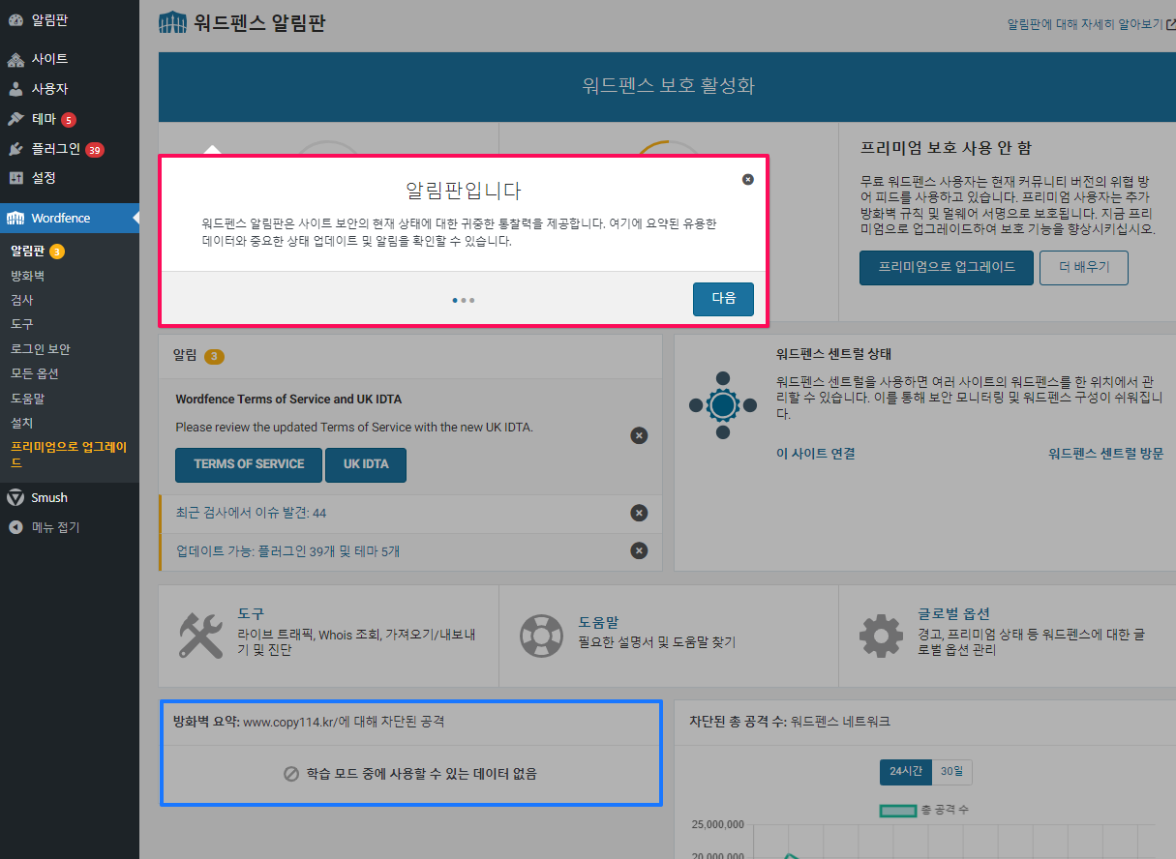Click 알림판에 대해 자세히 알아보기 link
The width and height of the screenshot is (1176, 859).
tap(1084, 24)
